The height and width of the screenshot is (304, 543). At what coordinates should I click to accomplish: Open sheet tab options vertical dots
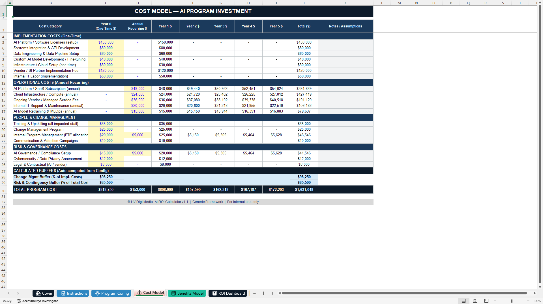(273, 293)
